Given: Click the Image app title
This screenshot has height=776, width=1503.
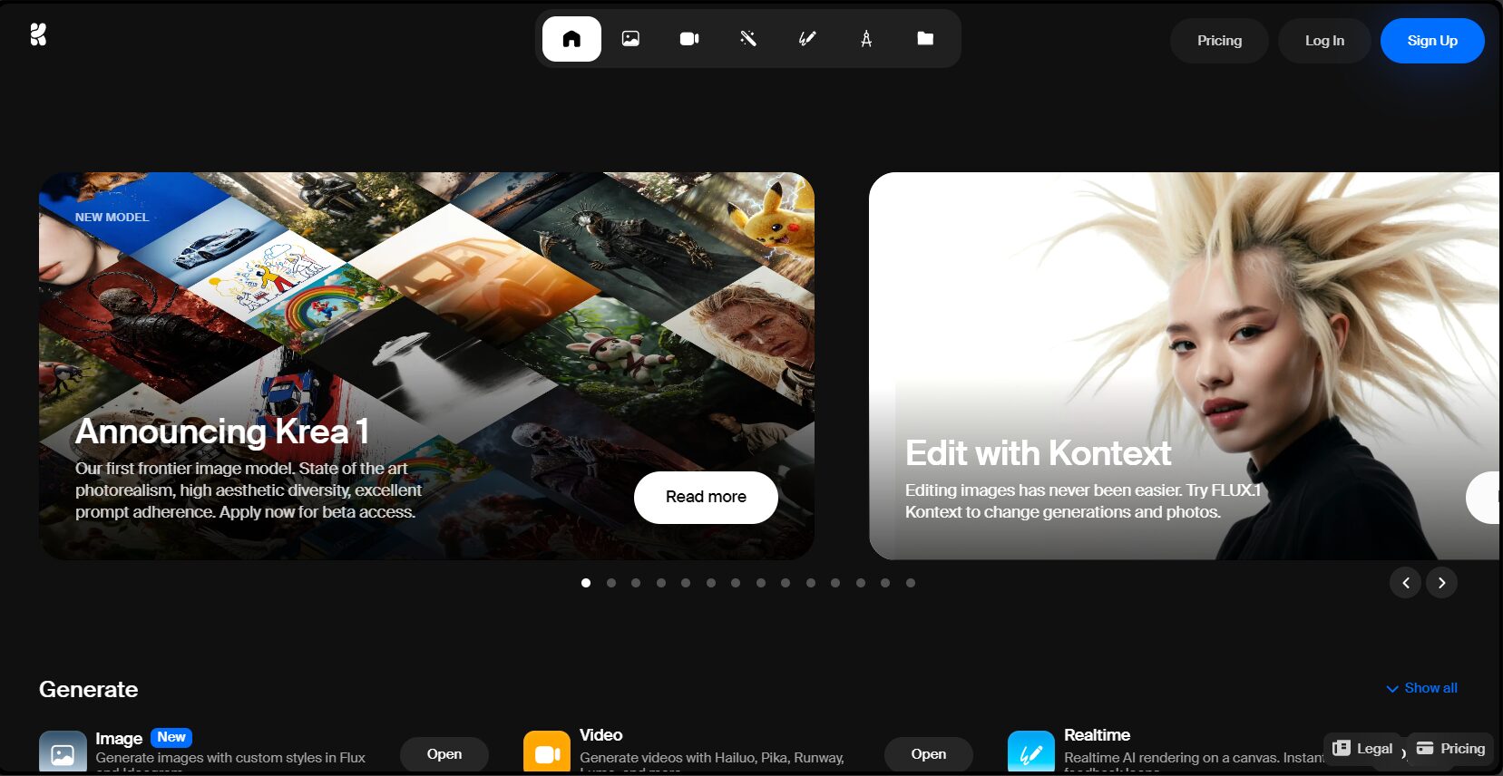Looking at the screenshot, I should coord(119,739).
